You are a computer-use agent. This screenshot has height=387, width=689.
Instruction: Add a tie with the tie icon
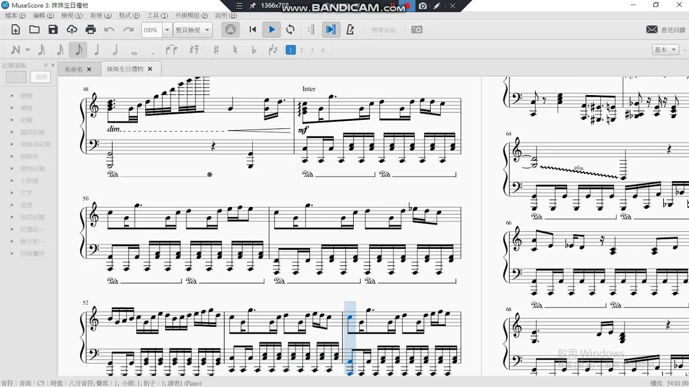[171, 50]
